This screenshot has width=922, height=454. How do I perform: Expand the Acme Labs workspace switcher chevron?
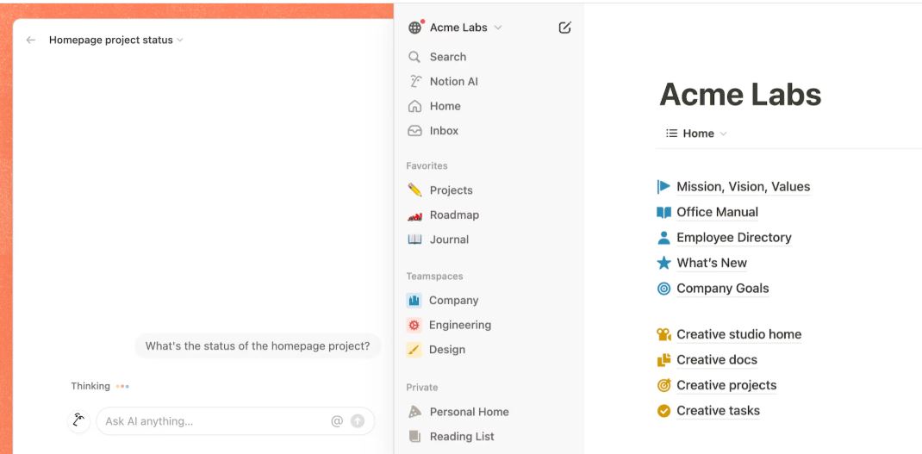pos(498,28)
